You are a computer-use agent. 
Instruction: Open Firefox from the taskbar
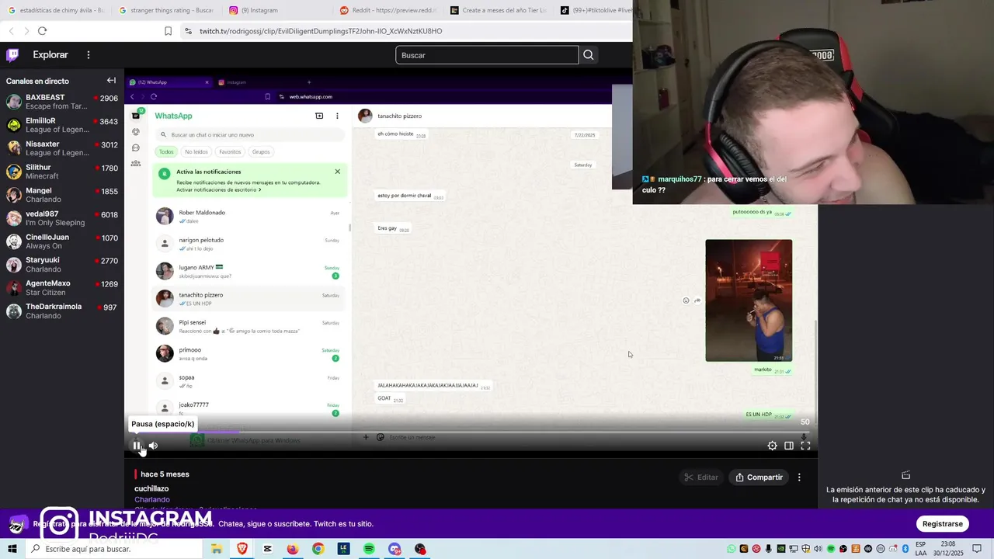293,549
